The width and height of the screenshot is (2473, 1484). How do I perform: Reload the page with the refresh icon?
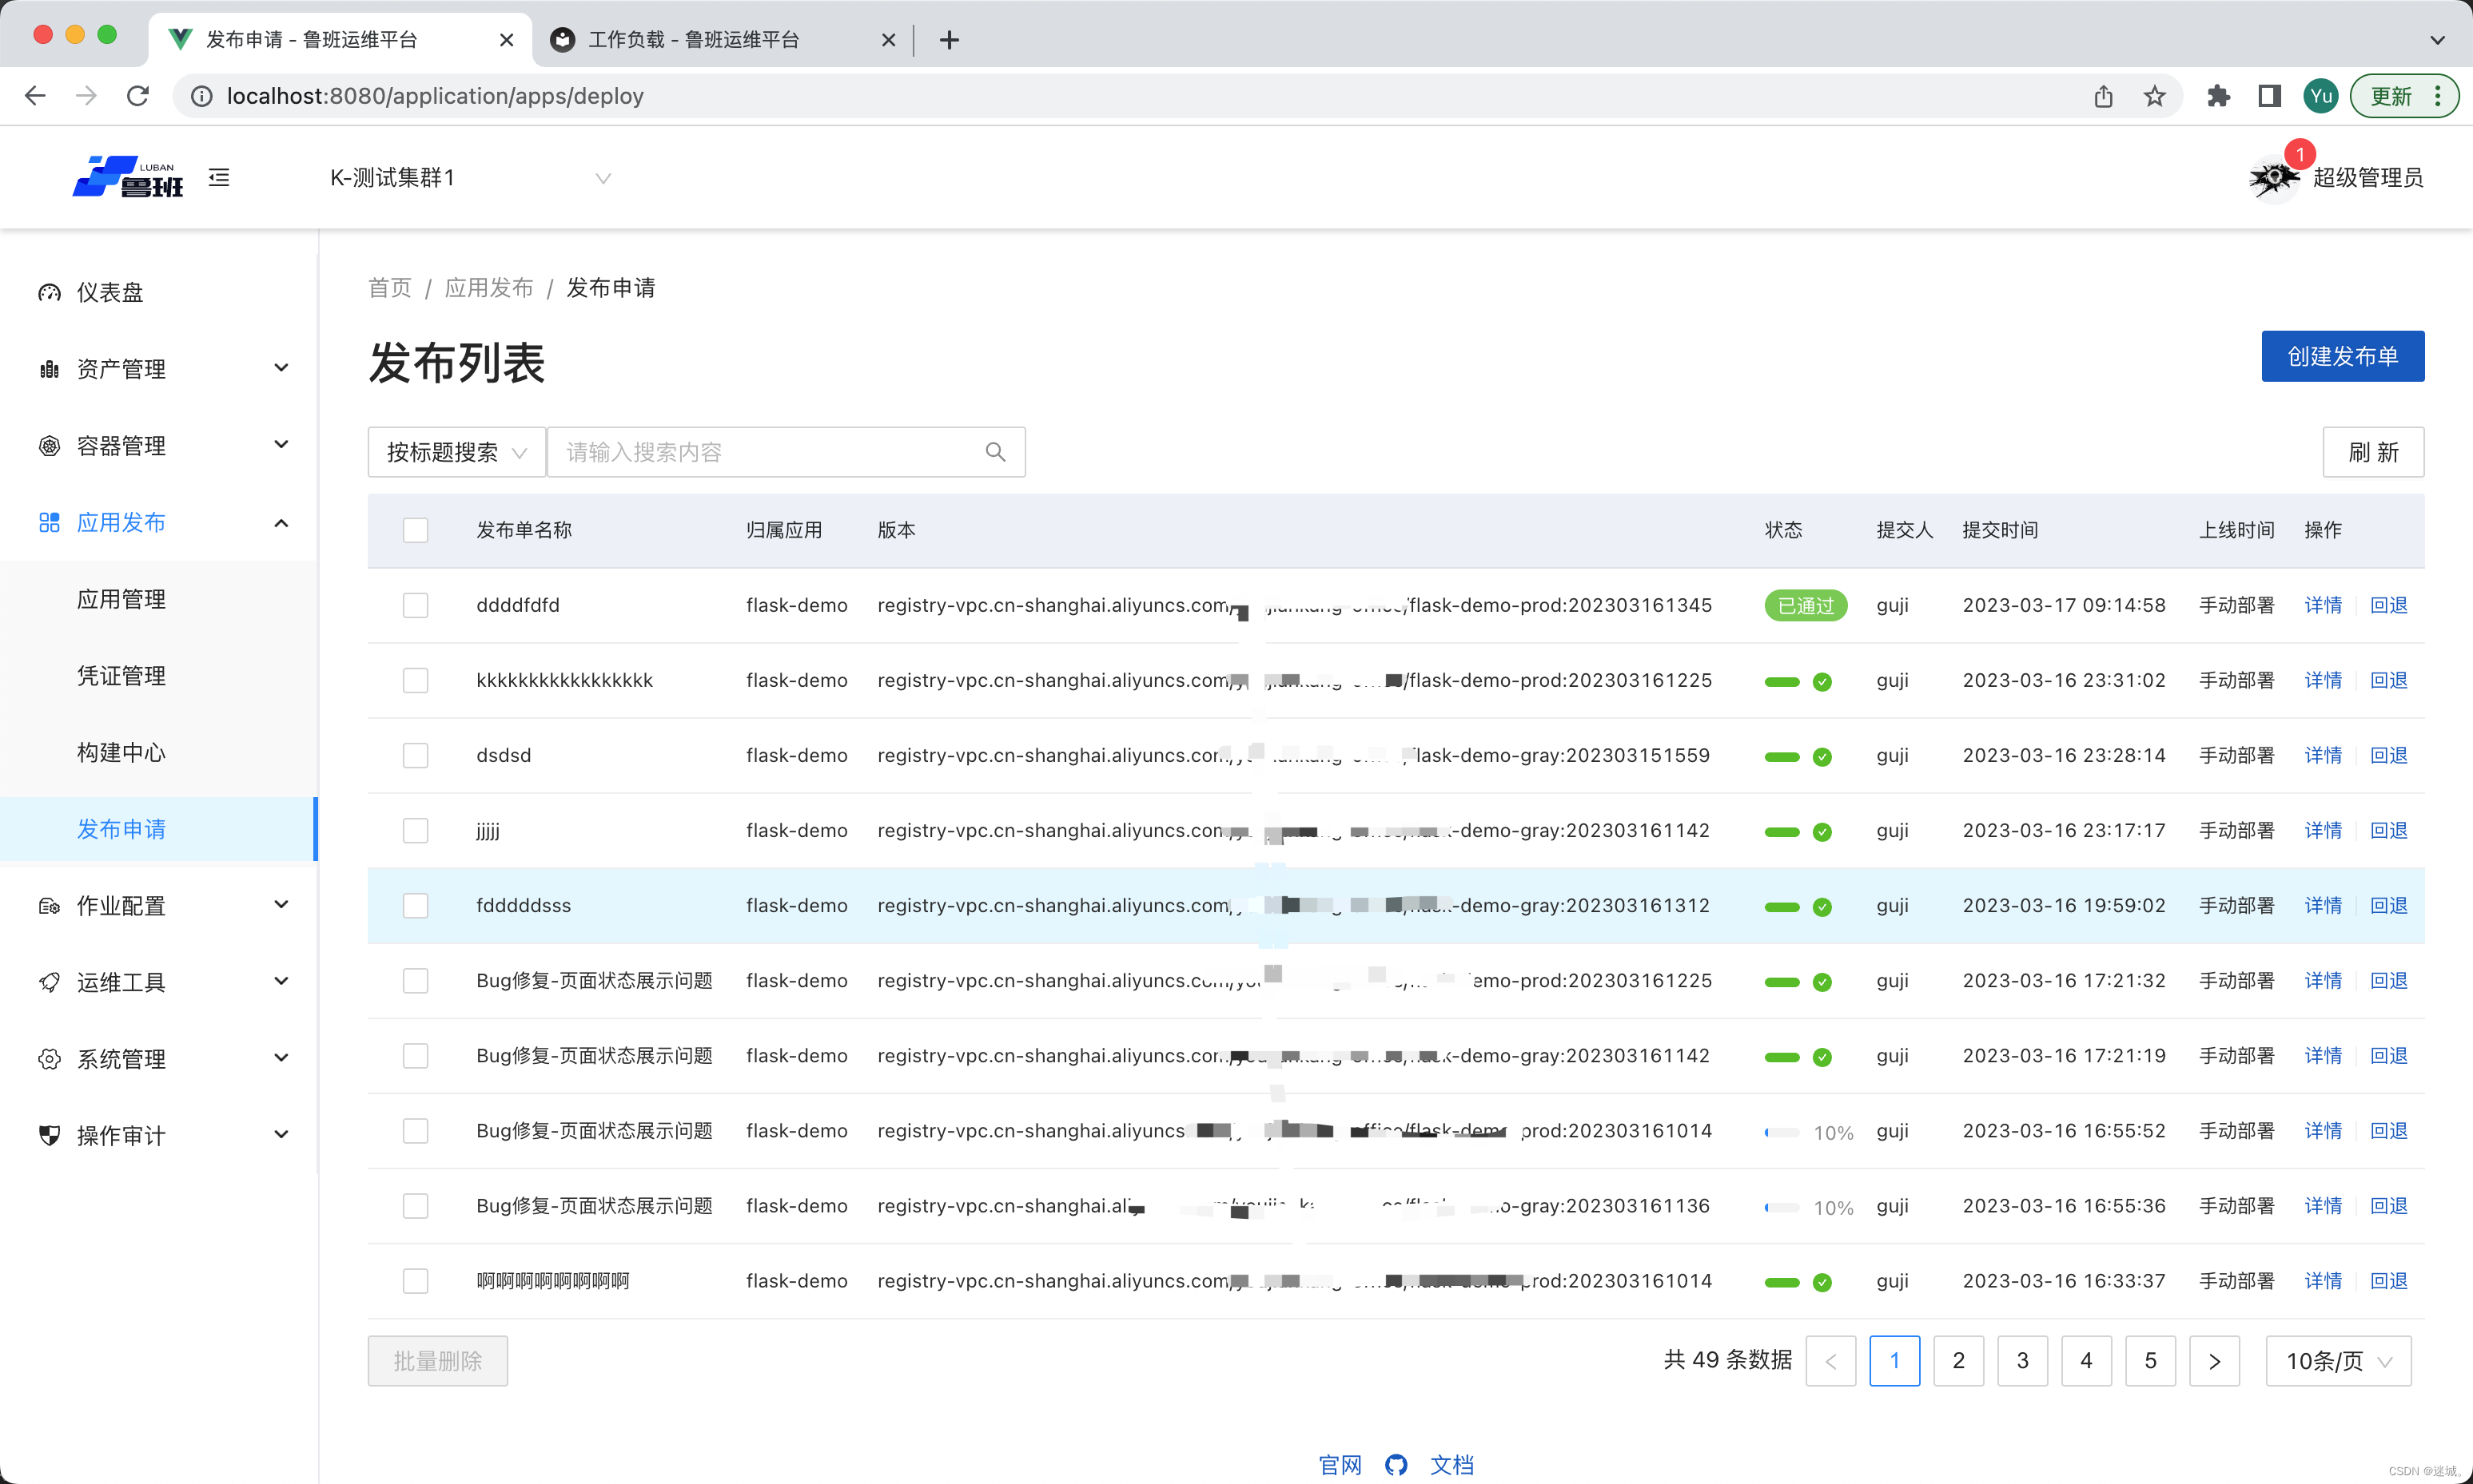coord(138,96)
